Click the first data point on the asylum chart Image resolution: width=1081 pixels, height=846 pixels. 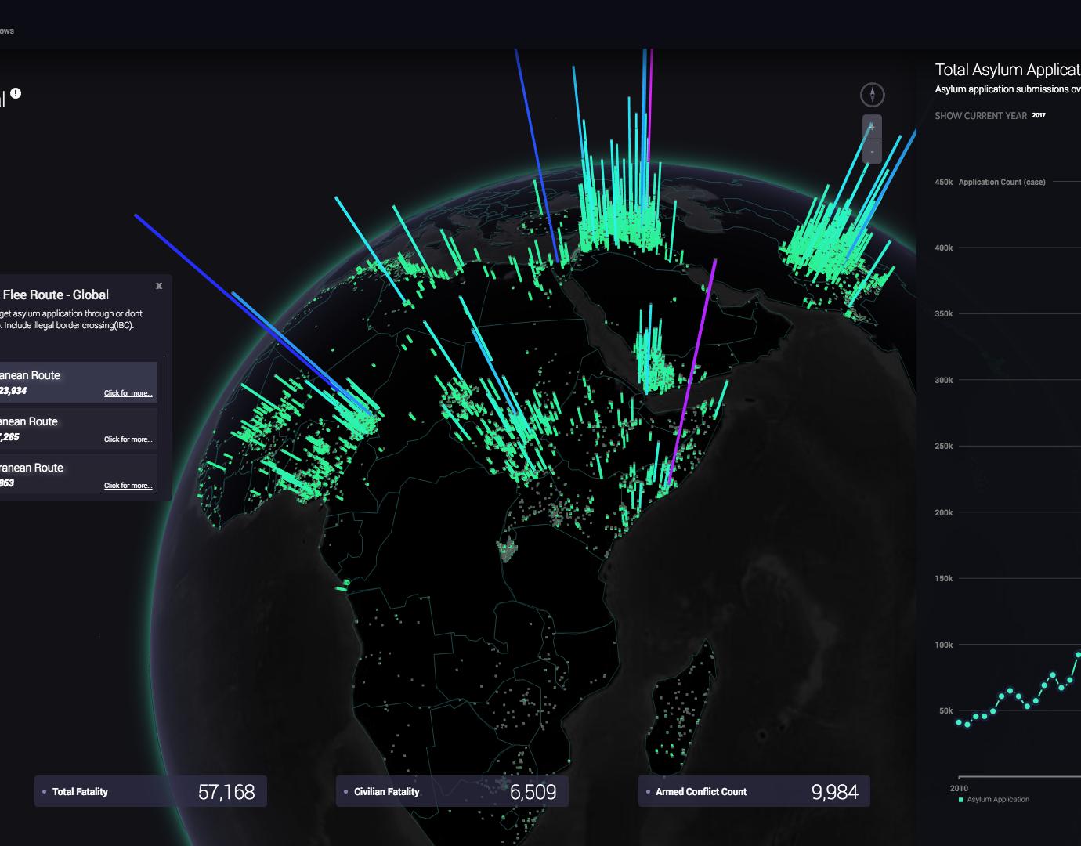(959, 722)
